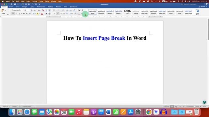Apply the Intense Quote style
This screenshot has width=209, height=117.
188,12
